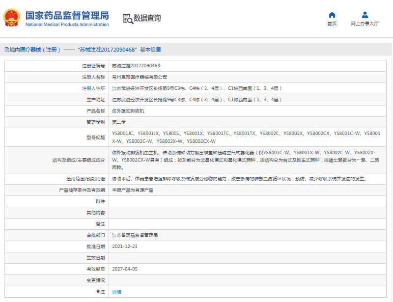Screen dimensions: 393x302
Task: Click the home icon above 首页 label
Action: [x=331, y=15]
